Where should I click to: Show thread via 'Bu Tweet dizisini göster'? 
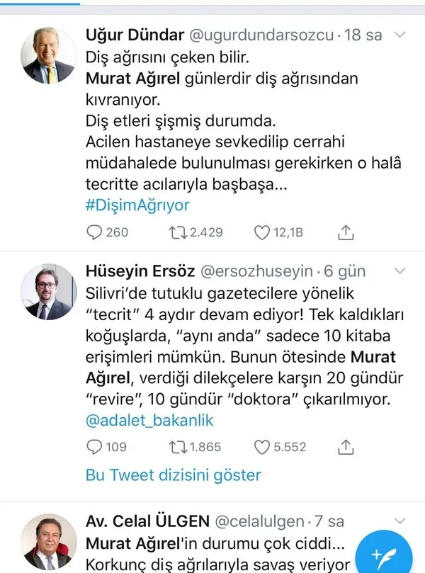click(x=173, y=475)
